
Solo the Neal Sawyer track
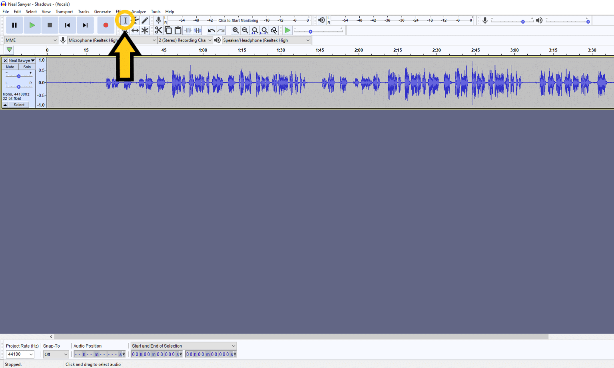27,67
